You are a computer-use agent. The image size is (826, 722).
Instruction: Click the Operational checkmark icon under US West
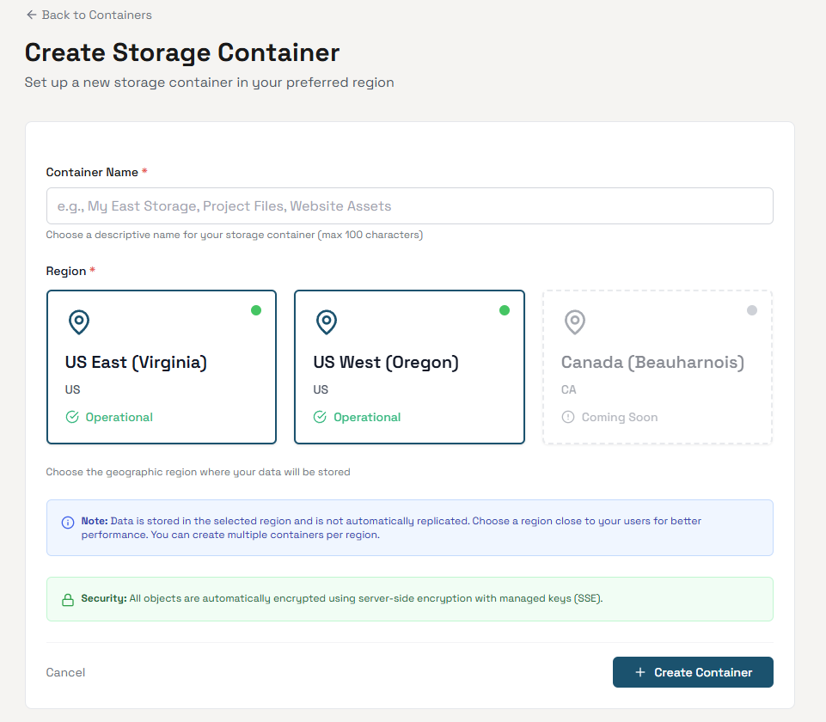(x=319, y=417)
